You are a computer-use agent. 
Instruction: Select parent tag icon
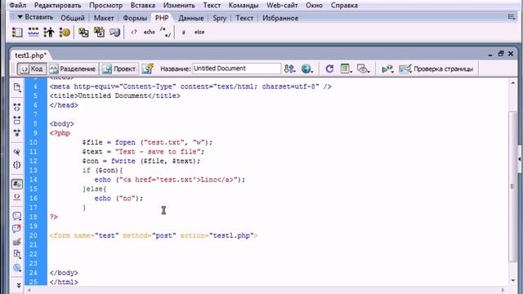[x=17, y=152]
